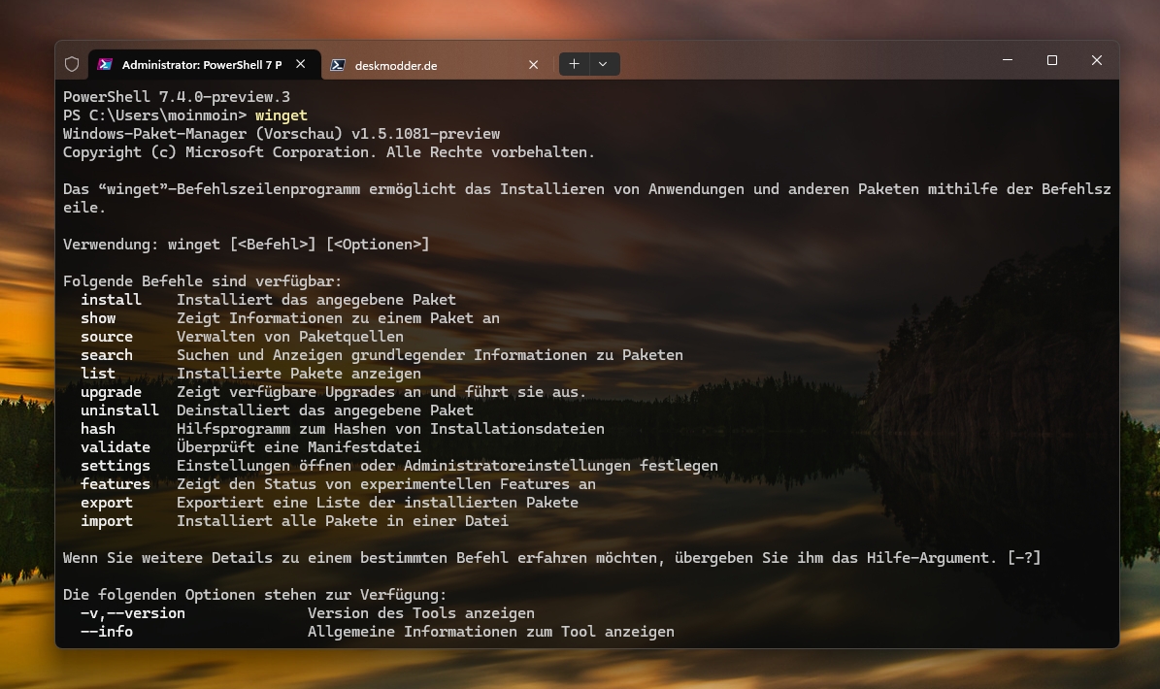Click 'Zeigt den Status von experimentellen Features an'
The width and height of the screenshot is (1160, 689).
386,484
